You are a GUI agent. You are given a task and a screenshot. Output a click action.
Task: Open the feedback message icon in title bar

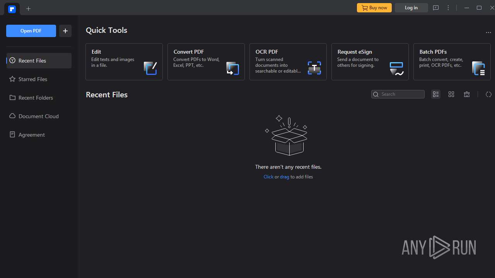[x=436, y=8]
